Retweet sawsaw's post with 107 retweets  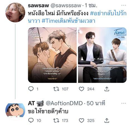56,89
